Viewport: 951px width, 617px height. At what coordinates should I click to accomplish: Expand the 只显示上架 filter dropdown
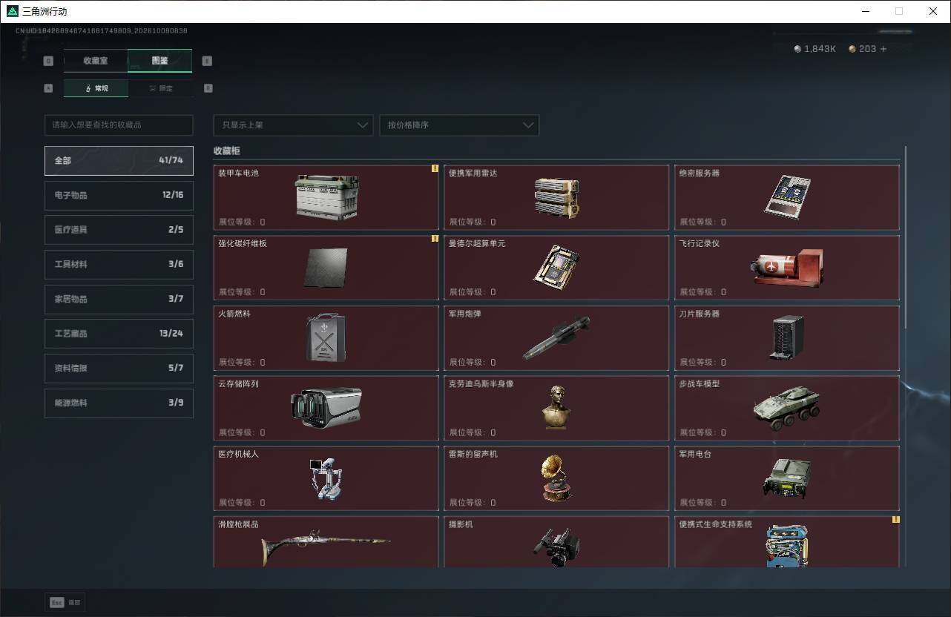point(293,125)
